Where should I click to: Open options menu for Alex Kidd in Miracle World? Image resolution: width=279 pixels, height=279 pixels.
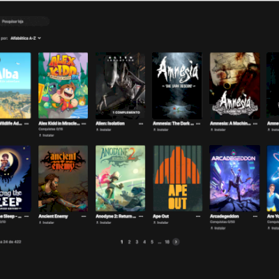point(84,123)
